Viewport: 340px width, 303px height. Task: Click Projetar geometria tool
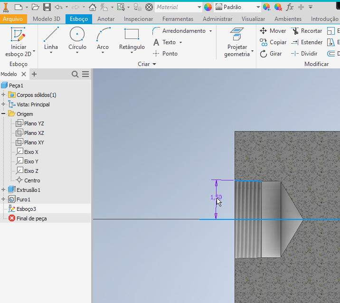(x=237, y=42)
